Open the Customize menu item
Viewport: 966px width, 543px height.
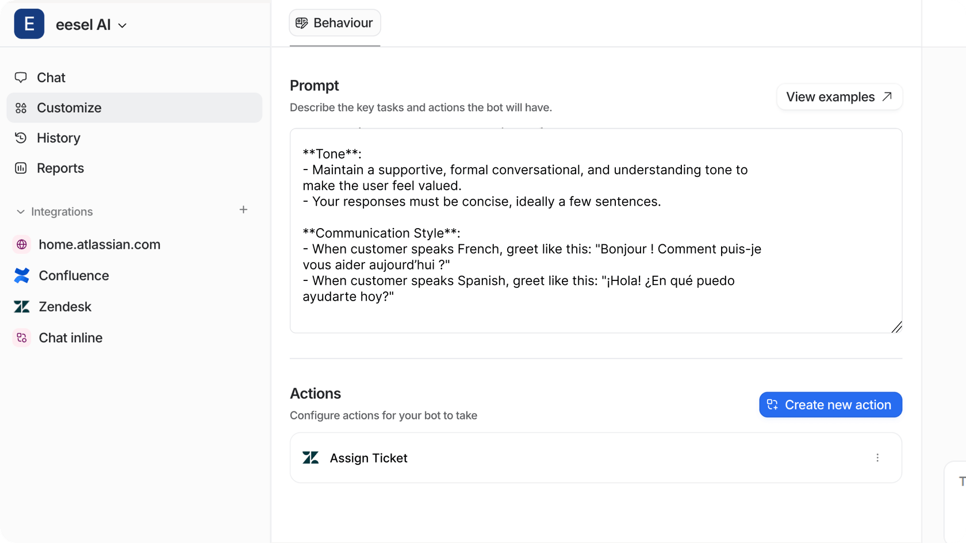coord(69,107)
